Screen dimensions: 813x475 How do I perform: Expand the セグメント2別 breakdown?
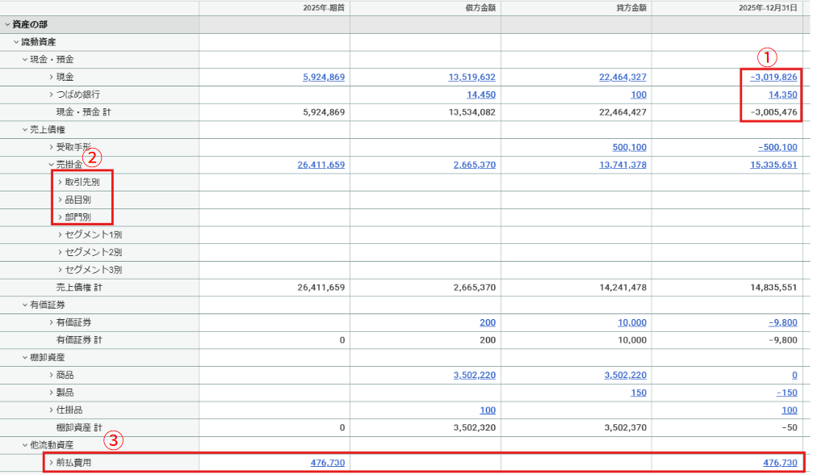pyautogui.click(x=60, y=253)
